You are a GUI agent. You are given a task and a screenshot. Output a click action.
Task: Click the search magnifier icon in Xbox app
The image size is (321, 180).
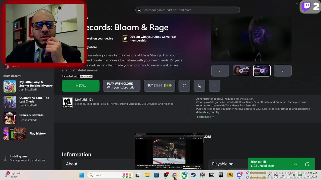pos(139,10)
